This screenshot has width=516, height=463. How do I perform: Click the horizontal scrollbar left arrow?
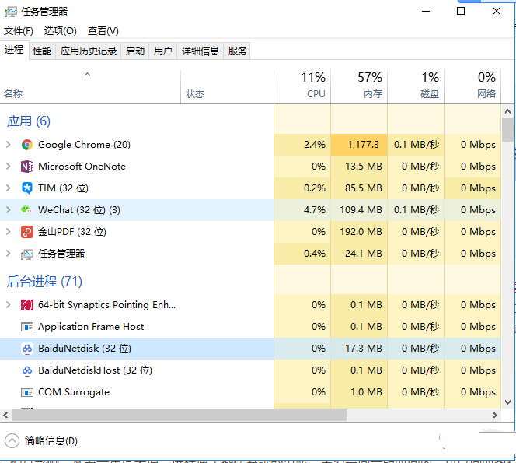click(5, 416)
